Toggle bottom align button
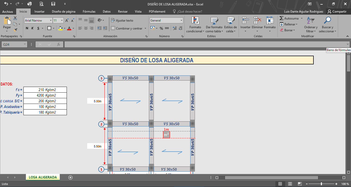The width and height of the screenshot is (351, 187). 91,20
